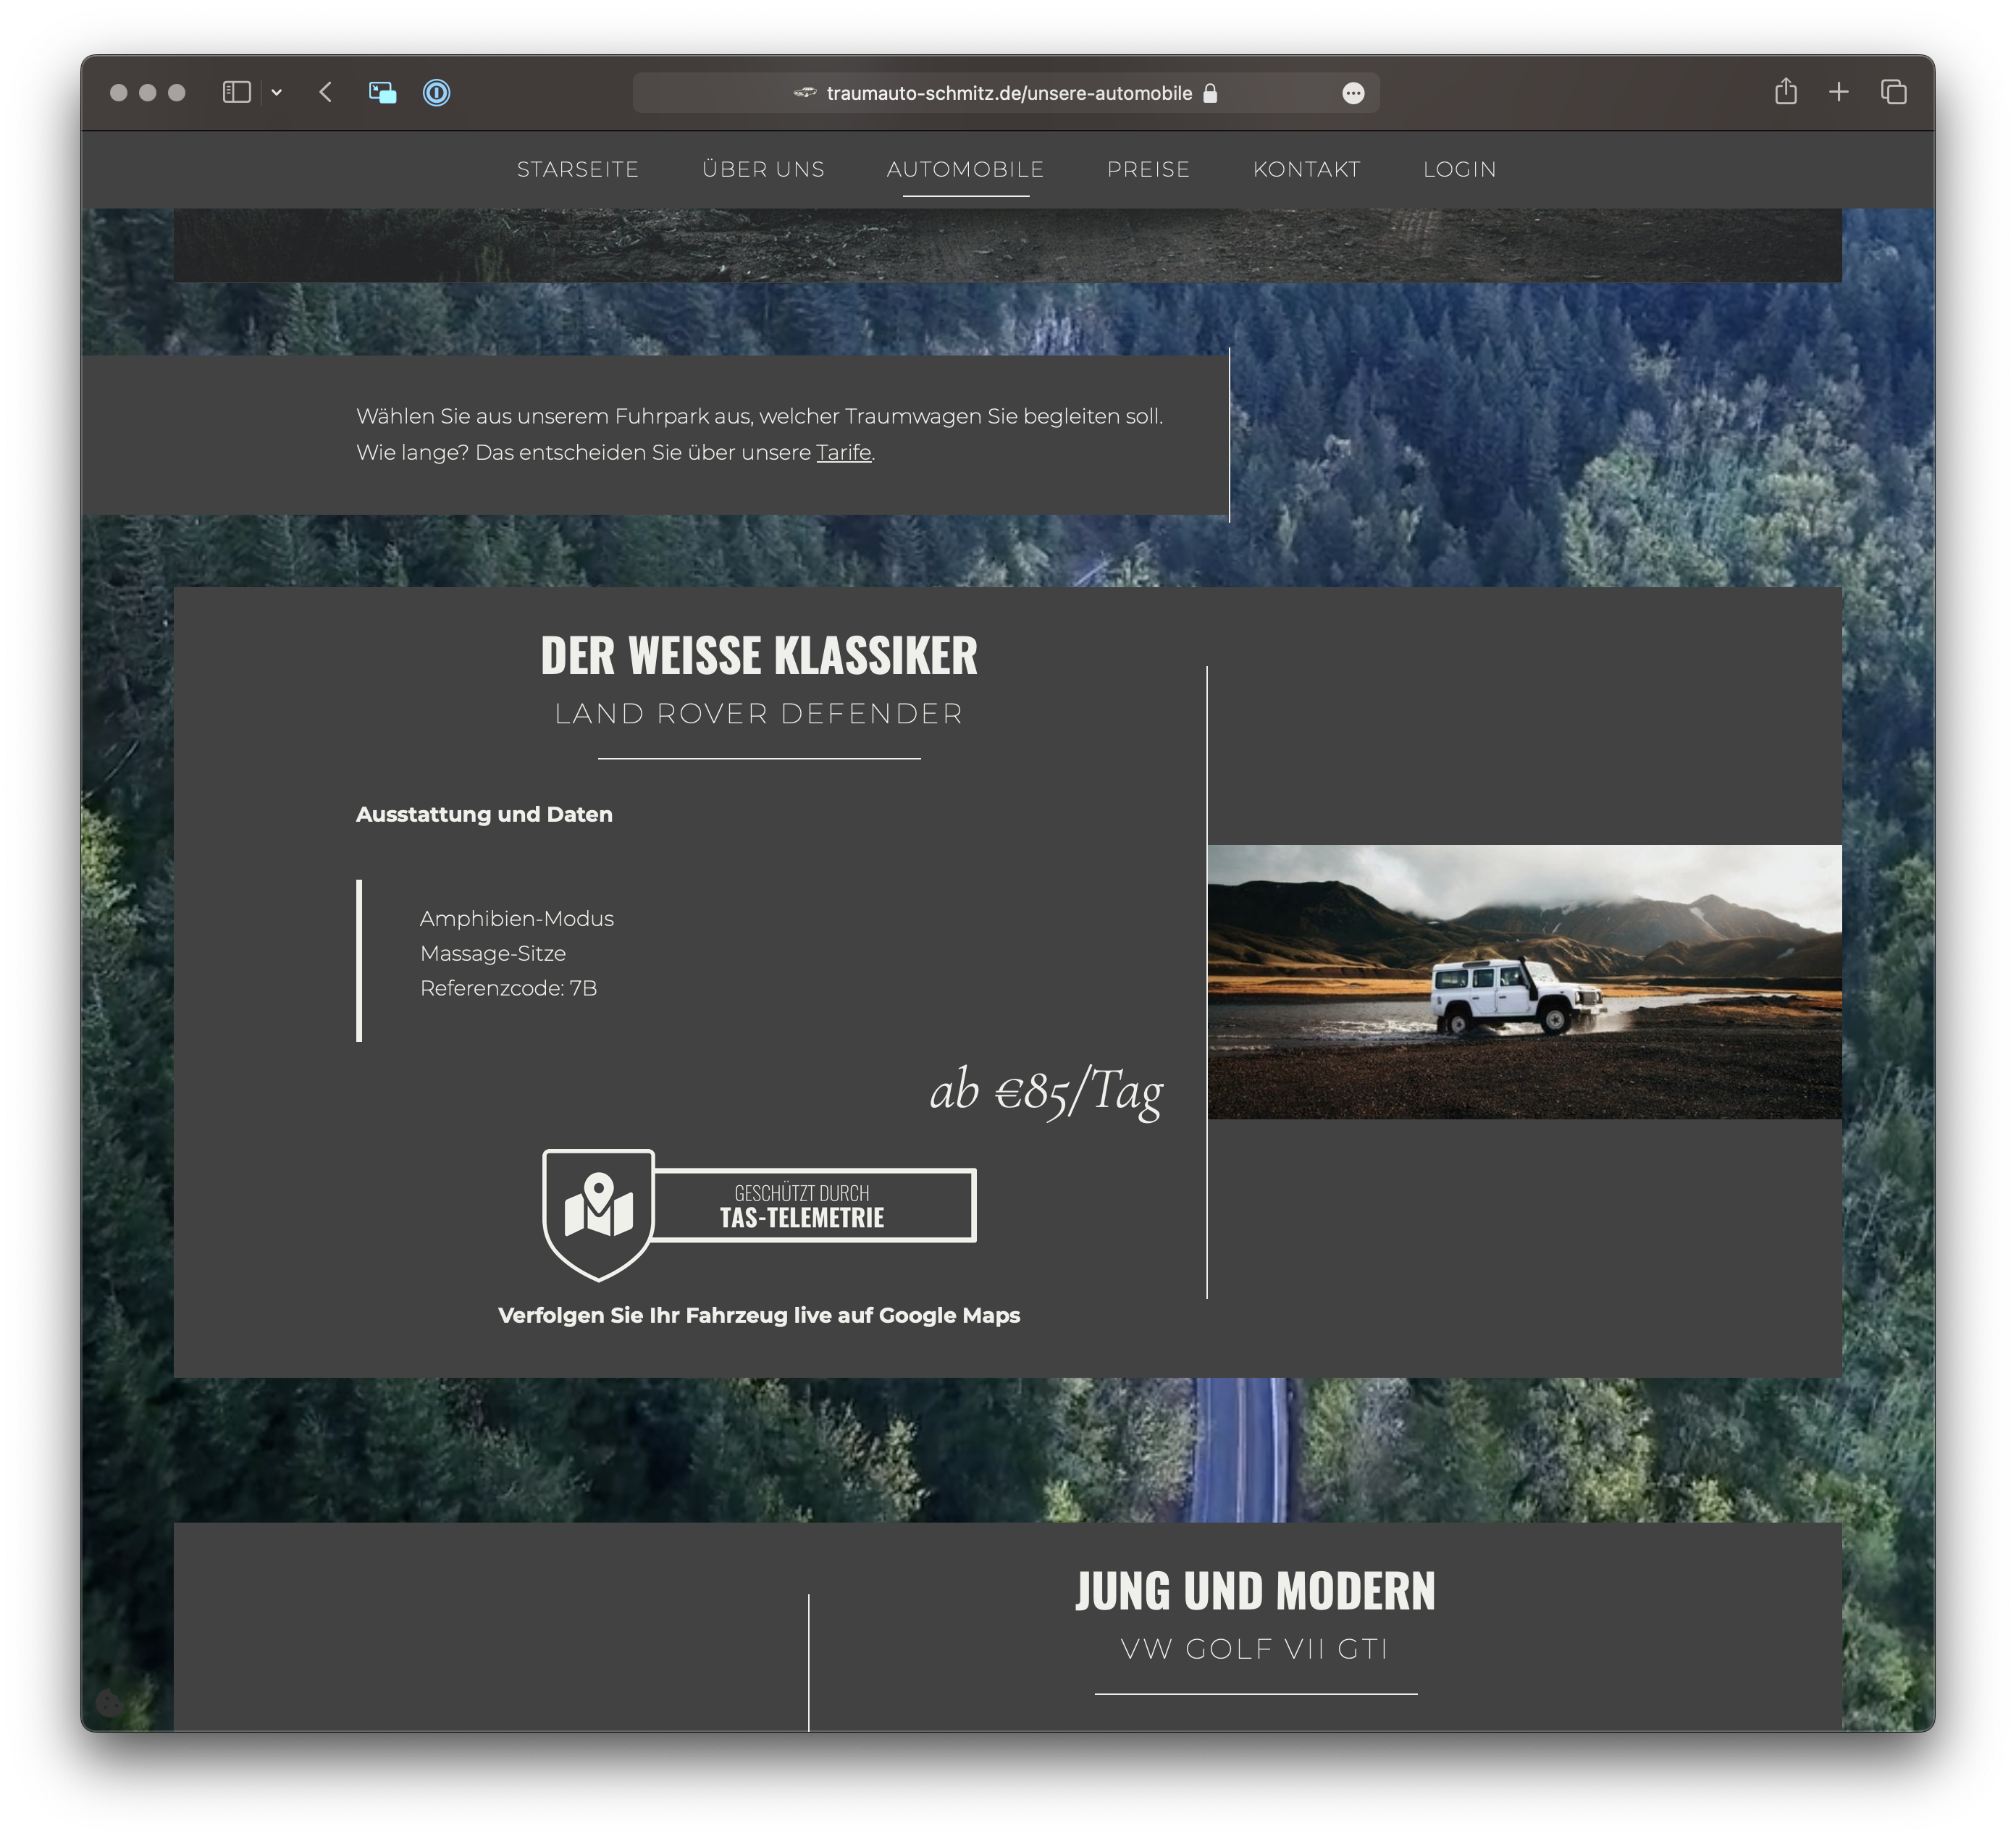Go to the PREISE page
This screenshot has width=2016, height=1839.
click(x=1148, y=169)
